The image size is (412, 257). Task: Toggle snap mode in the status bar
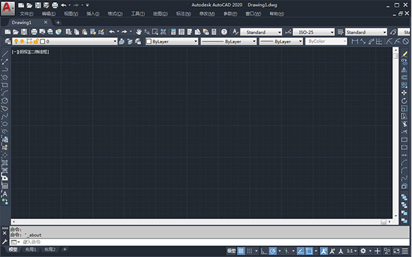[250, 251]
